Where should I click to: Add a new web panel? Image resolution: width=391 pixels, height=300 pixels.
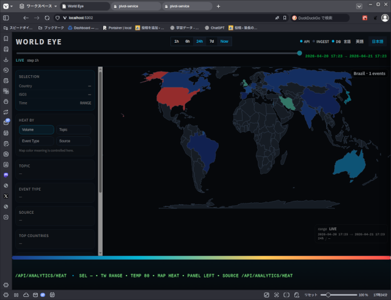tap(5, 217)
